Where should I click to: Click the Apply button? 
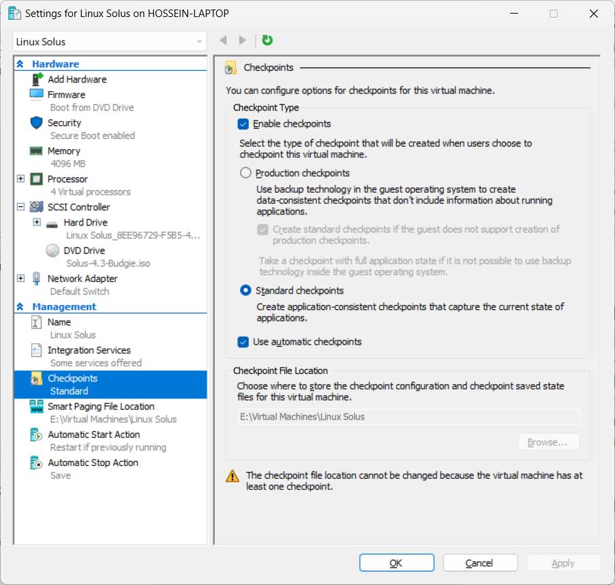coord(564,563)
